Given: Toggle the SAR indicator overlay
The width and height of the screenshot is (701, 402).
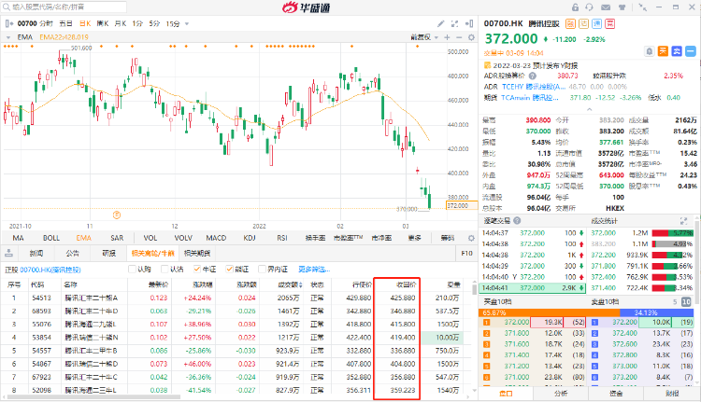Looking at the screenshot, I should (117, 238).
